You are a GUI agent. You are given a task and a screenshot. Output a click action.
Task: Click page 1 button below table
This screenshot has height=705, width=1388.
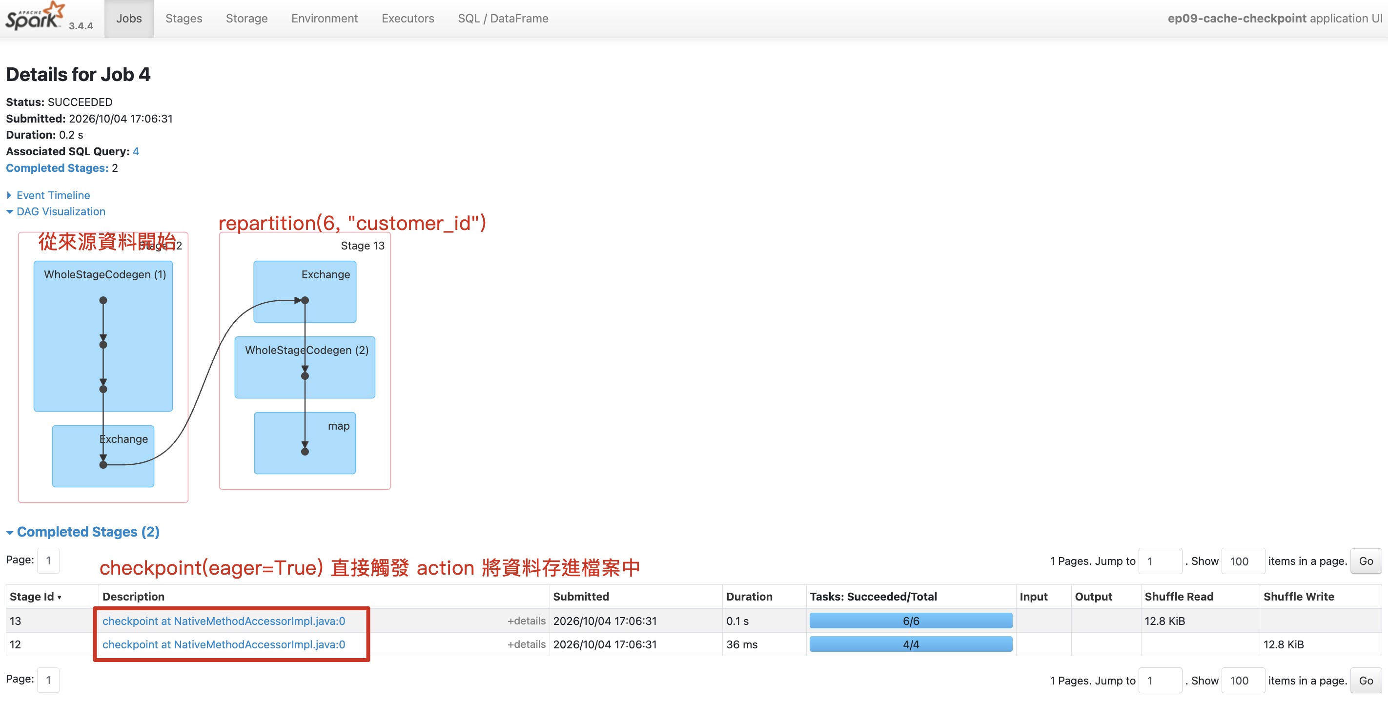pyautogui.click(x=48, y=680)
